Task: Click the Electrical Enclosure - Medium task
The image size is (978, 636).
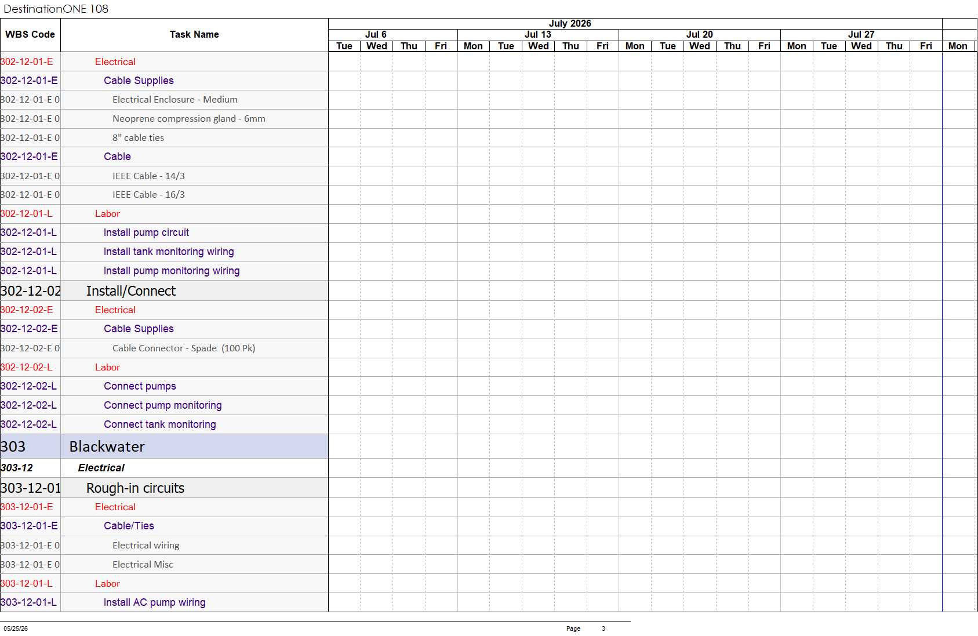Action: tap(175, 100)
